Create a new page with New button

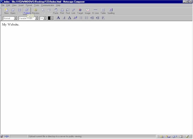(x=6, y=11)
